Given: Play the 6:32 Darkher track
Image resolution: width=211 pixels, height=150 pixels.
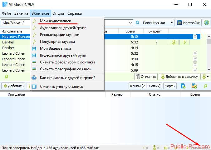Looking at the screenshot, I should (185, 42).
